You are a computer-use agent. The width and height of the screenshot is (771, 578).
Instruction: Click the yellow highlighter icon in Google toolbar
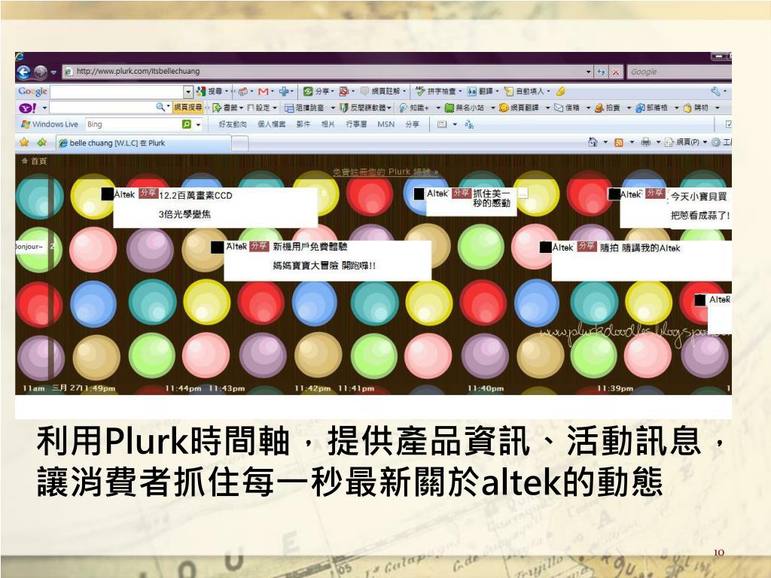pyautogui.click(x=560, y=91)
